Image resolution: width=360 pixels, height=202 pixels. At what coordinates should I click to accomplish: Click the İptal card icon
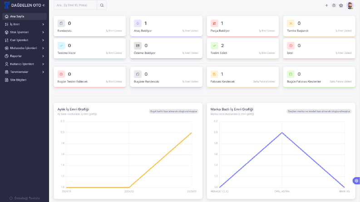[x=291, y=46]
